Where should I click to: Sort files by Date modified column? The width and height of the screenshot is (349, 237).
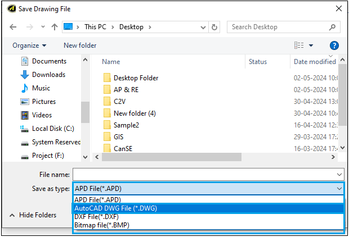[x=314, y=62]
